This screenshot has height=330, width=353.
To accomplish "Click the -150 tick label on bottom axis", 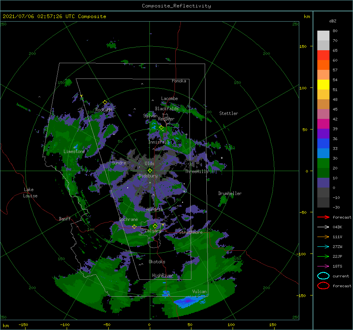I will tap(23, 325).
